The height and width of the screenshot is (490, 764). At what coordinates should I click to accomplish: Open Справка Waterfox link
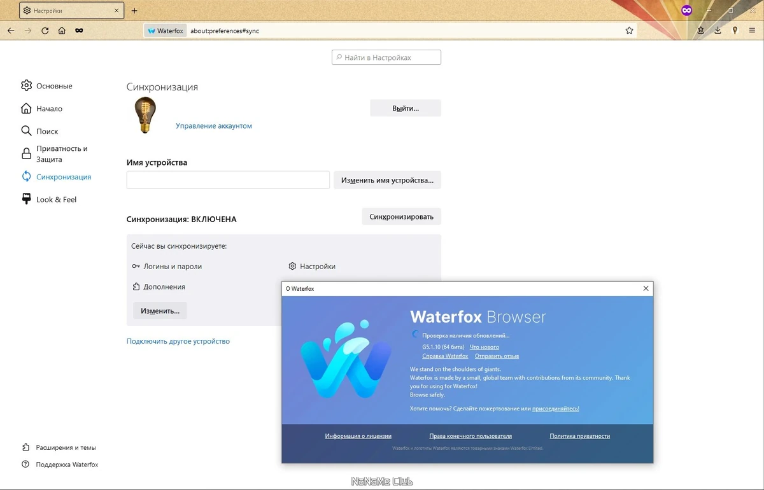[x=445, y=356]
